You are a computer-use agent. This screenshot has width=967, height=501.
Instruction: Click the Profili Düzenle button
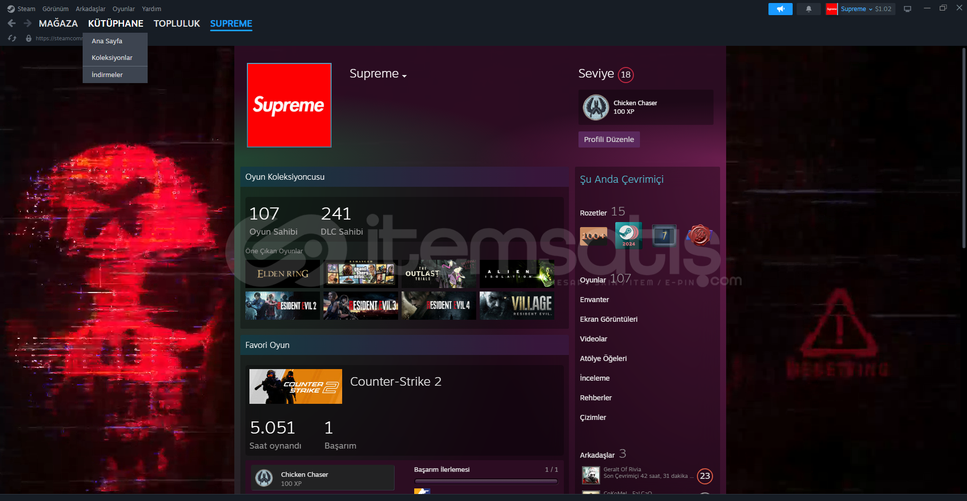pos(609,139)
